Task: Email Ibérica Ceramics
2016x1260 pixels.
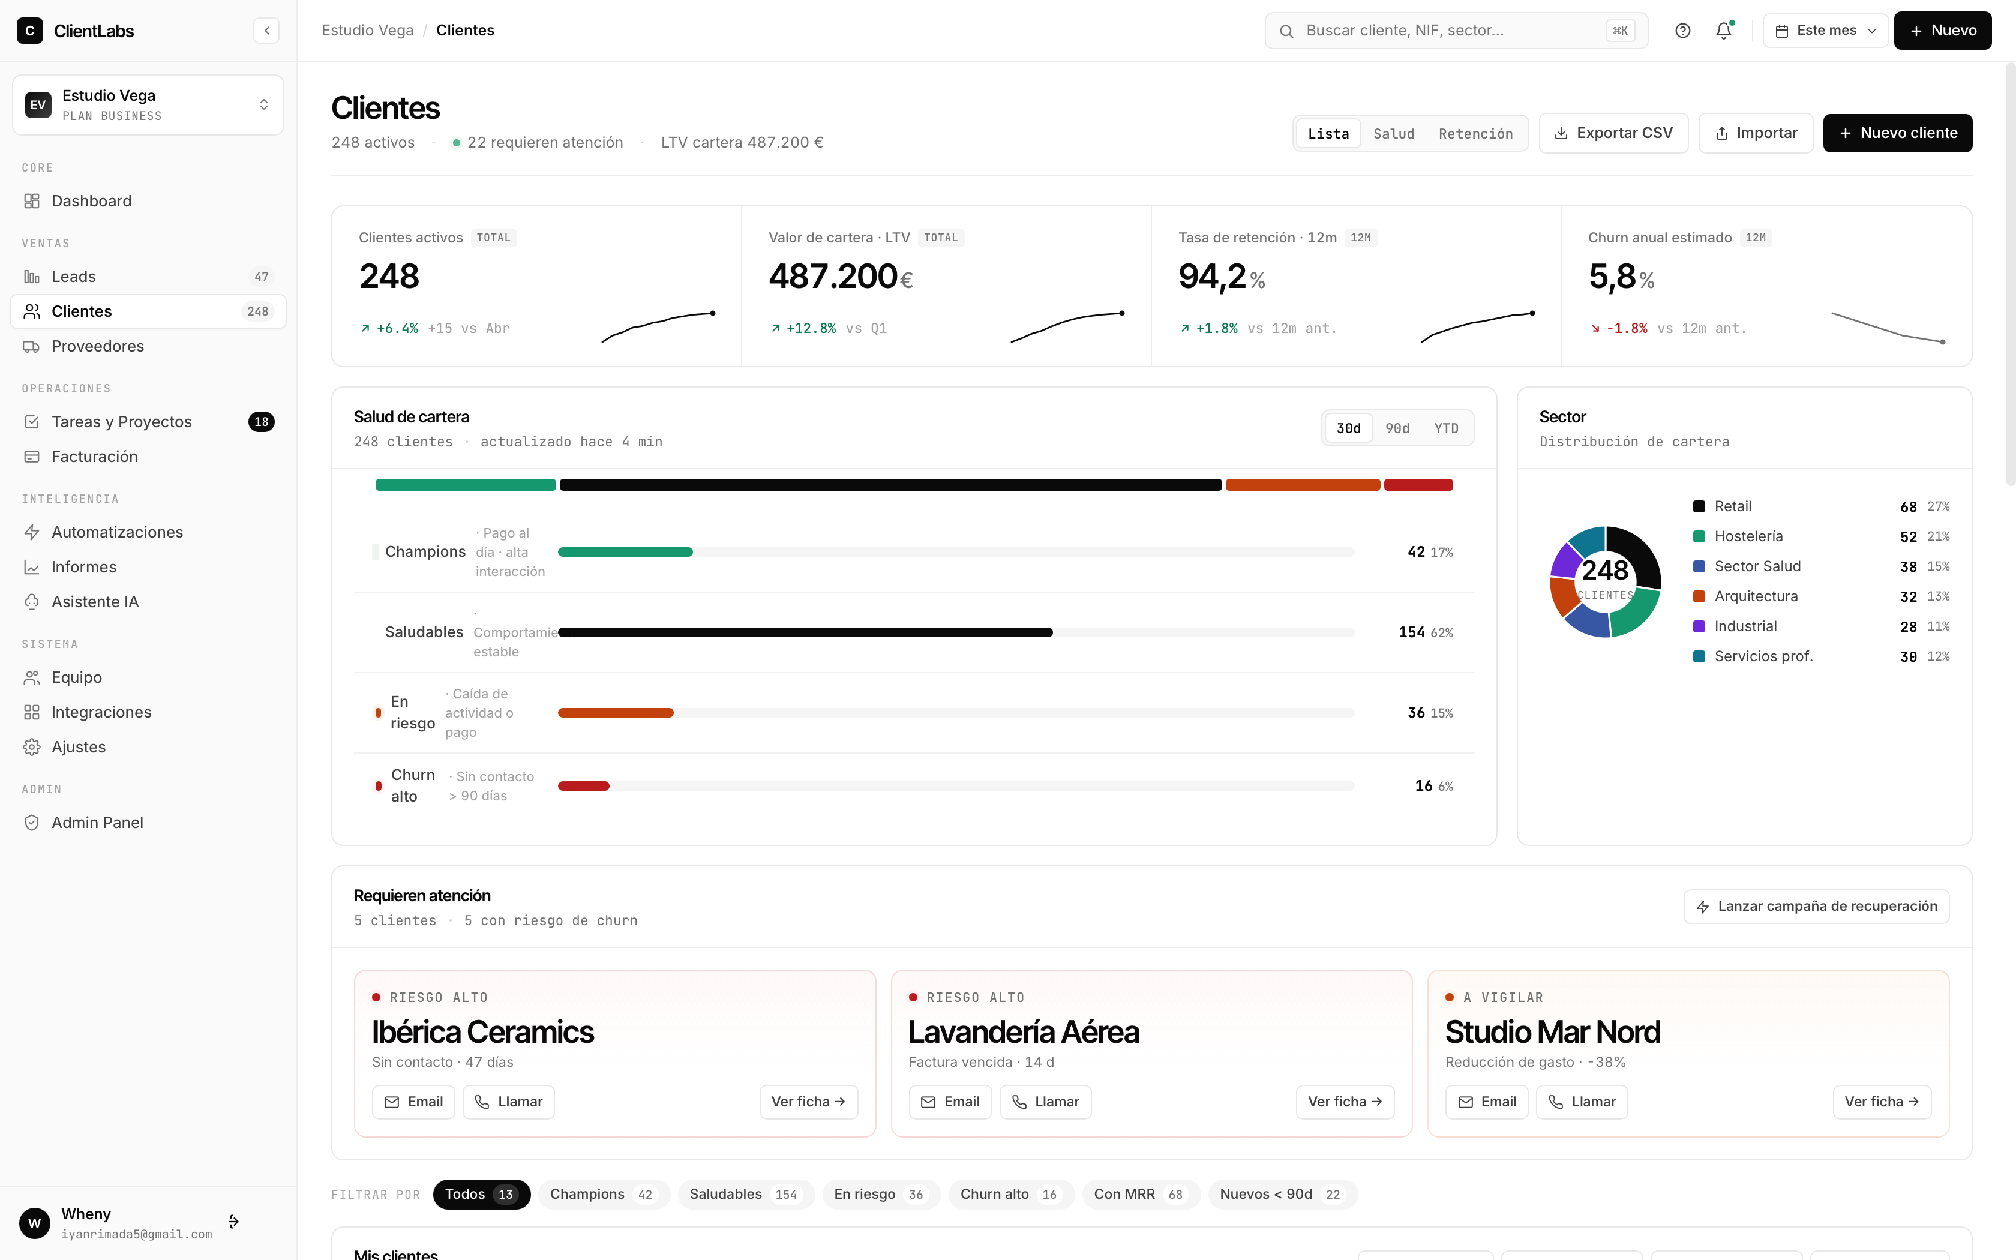Action: (413, 1102)
